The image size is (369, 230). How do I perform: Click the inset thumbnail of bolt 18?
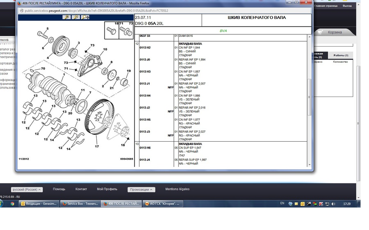112,31
